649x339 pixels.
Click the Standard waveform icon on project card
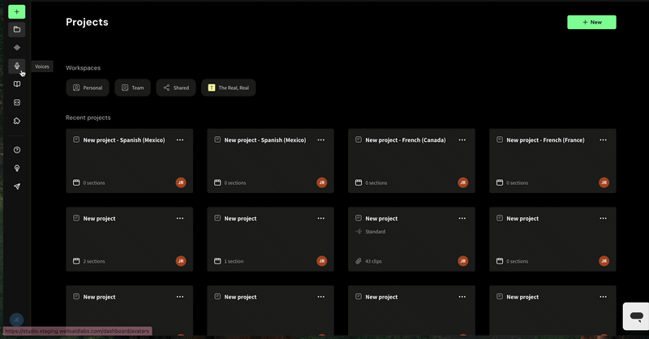pos(359,231)
